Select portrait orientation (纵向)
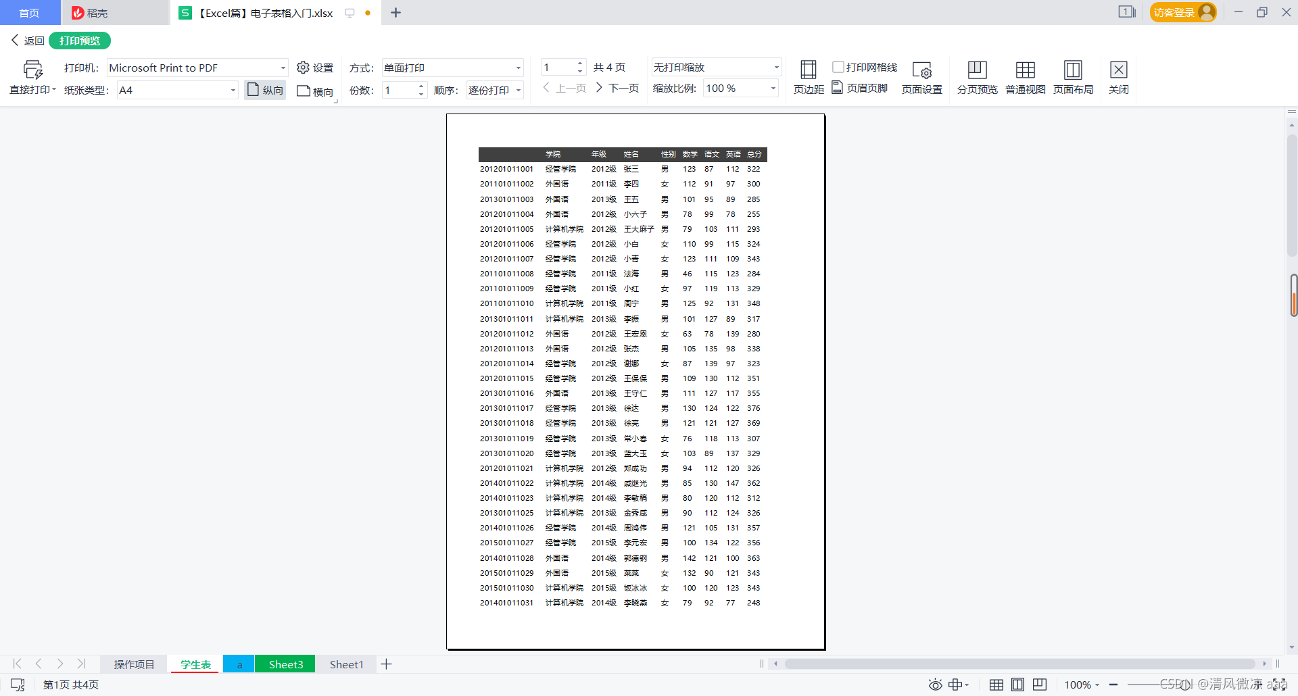The height and width of the screenshot is (696, 1298). [265, 90]
